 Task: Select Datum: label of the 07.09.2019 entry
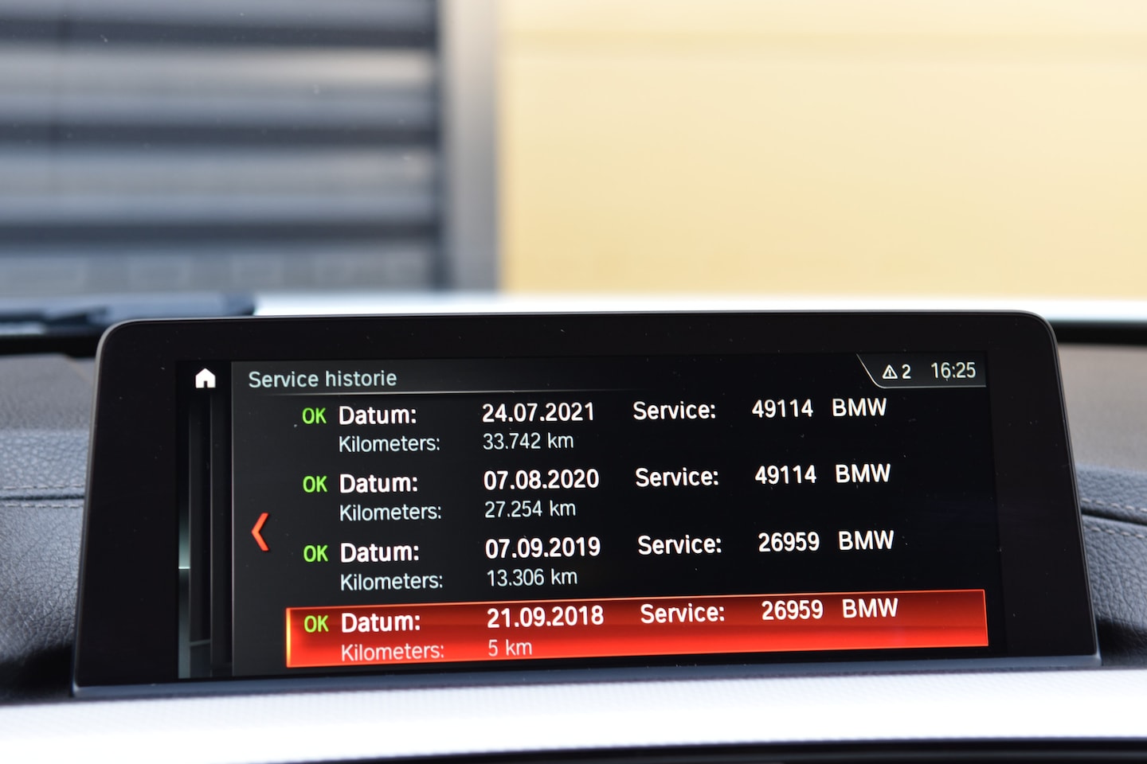click(380, 552)
